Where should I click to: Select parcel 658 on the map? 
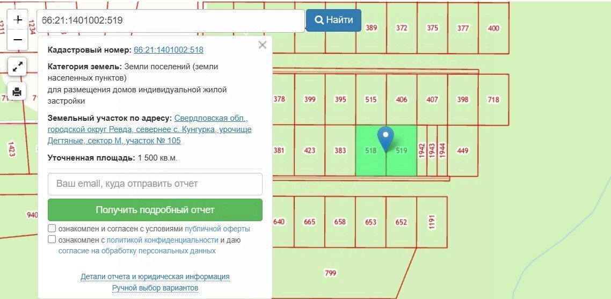340,222
